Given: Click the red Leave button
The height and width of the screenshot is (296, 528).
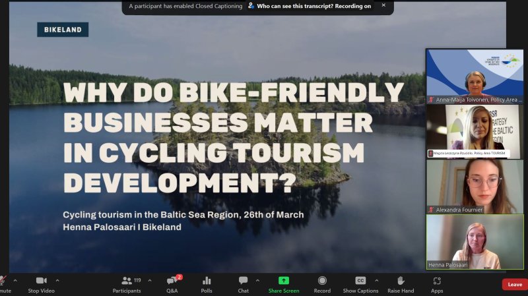Looking at the screenshot, I should [x=514, y=285].
